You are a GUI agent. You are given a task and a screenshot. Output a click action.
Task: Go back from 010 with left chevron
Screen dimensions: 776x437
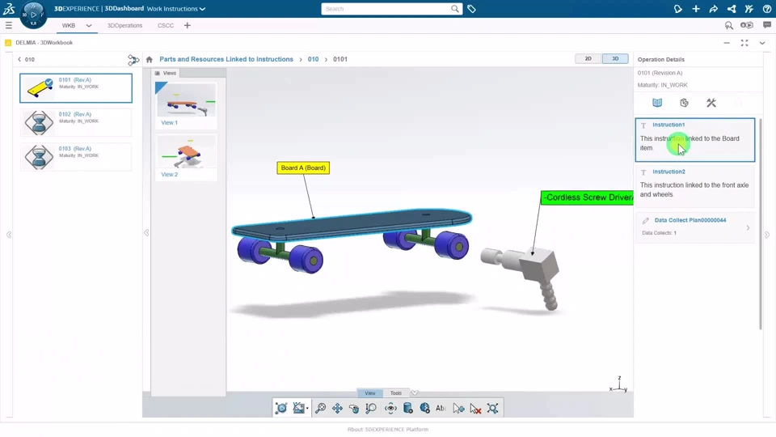(x=19, y=59)
